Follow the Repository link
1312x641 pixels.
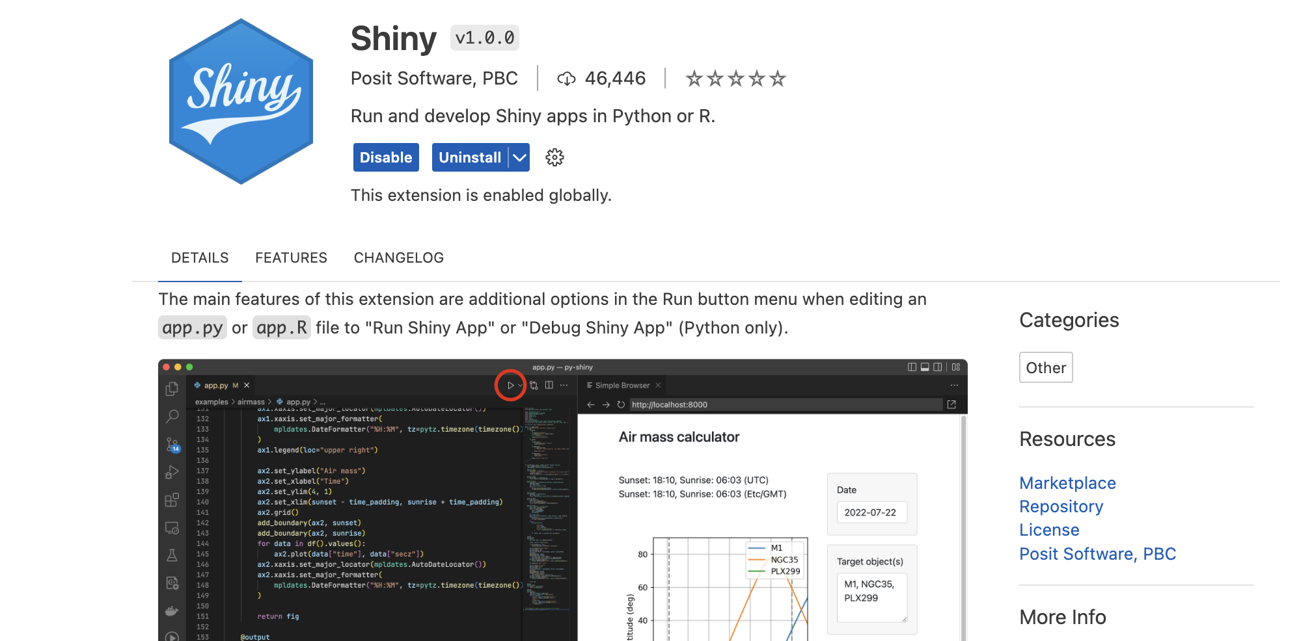[x=1061, y=506]
